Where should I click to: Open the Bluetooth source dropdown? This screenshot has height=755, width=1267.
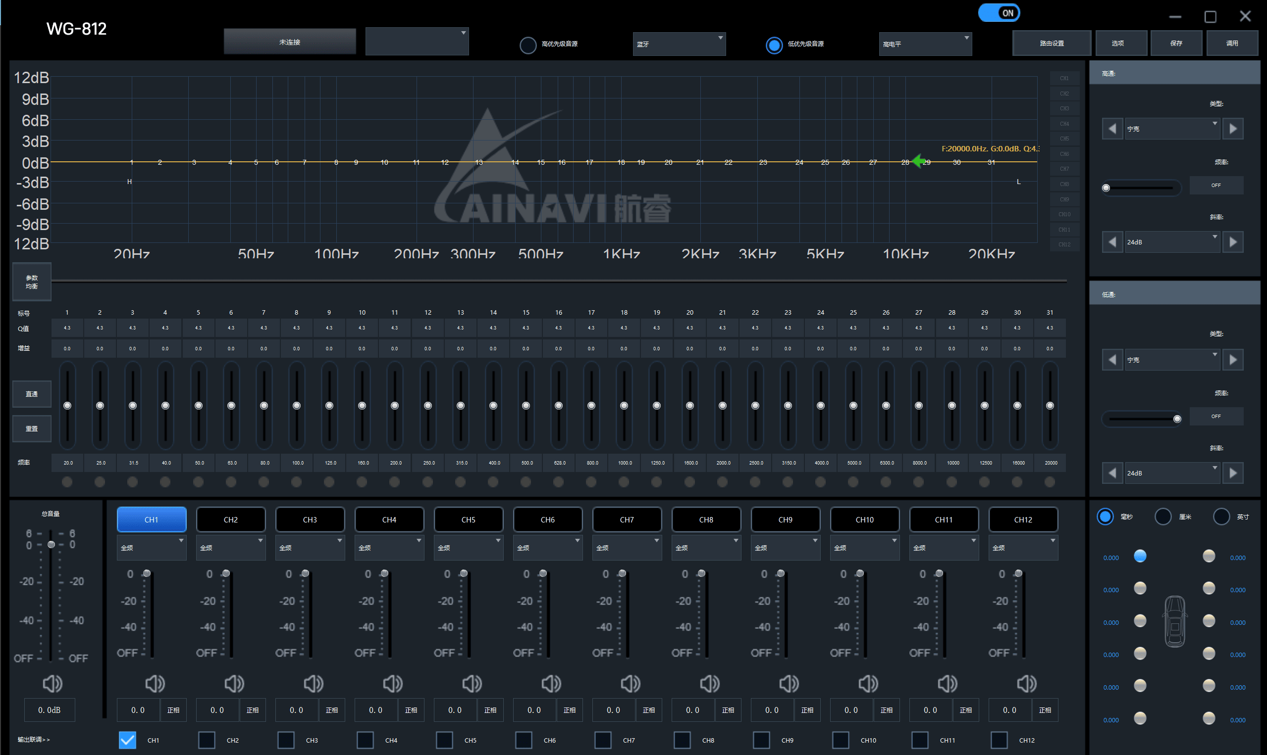click(679, 44)
